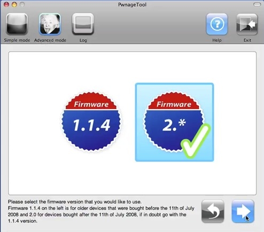Proceed with the blue right arrow button
The width and height of the screenshot is (264, 232).
coord(243,211)
